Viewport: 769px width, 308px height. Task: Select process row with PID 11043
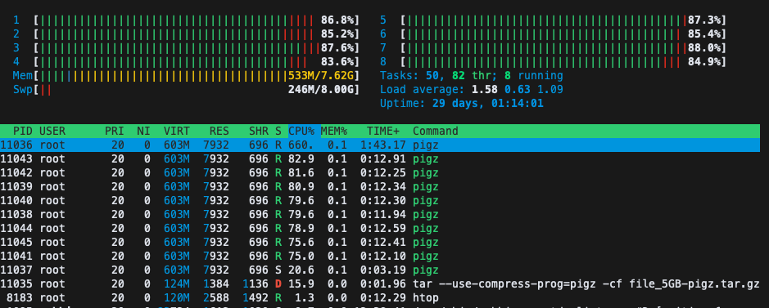pos(380,158)
